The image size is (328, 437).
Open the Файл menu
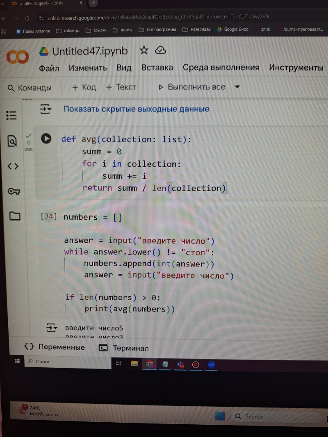click(x=49, y=68)
